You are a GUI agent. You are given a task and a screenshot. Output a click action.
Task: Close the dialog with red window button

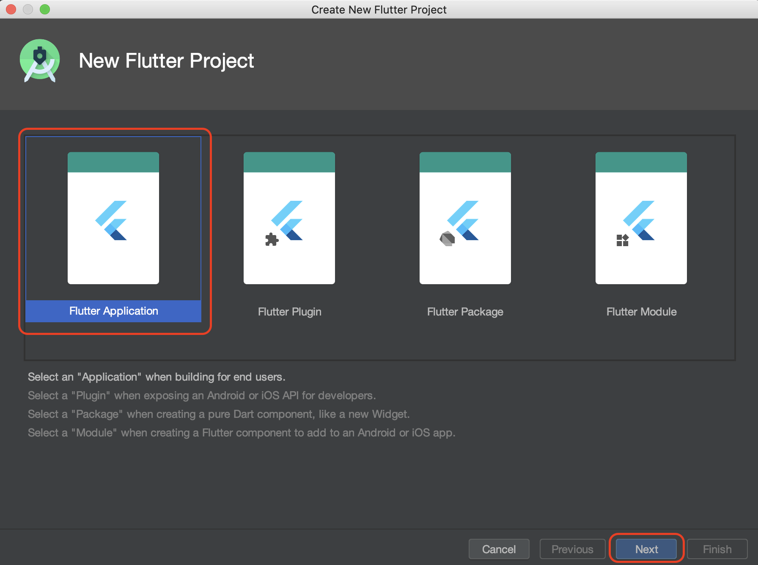click(11, 9)
